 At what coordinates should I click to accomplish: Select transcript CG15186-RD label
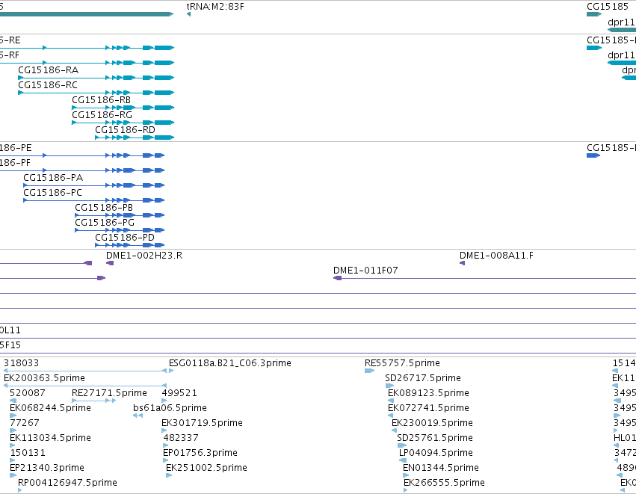pyautogui.click(x=125, y=130)
